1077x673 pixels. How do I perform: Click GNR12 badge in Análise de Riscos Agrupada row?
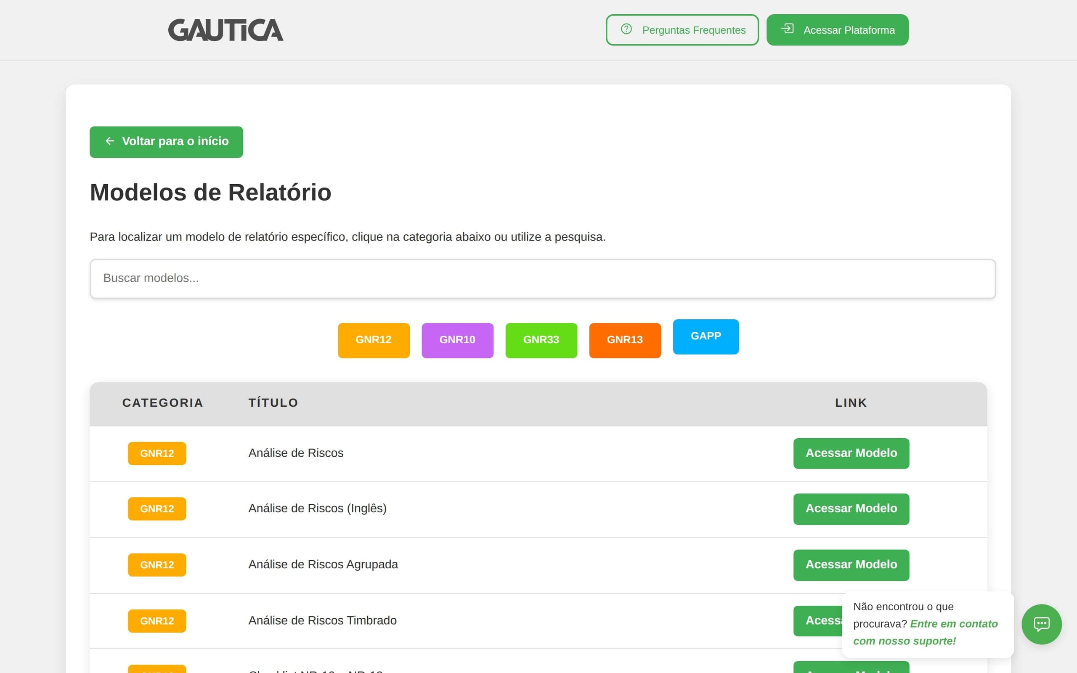click(157, 565)
